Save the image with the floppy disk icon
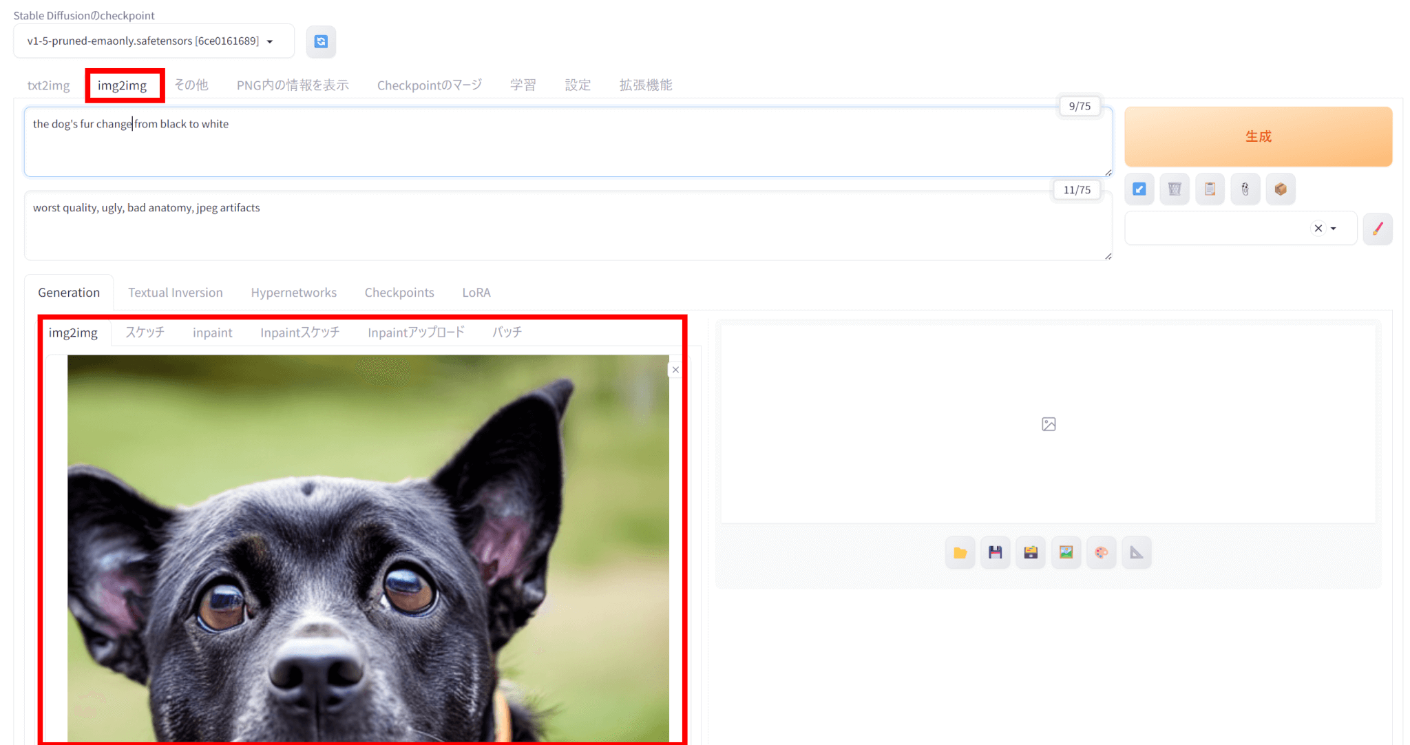The height and width of the screenshot is (745, 1410). (x=995, y=552)
